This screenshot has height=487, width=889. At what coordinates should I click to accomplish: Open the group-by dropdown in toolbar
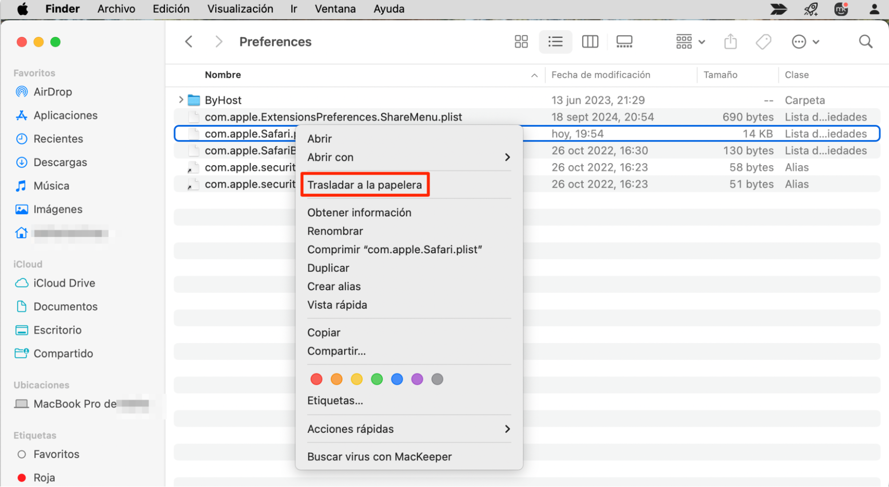tap(690, 42)
